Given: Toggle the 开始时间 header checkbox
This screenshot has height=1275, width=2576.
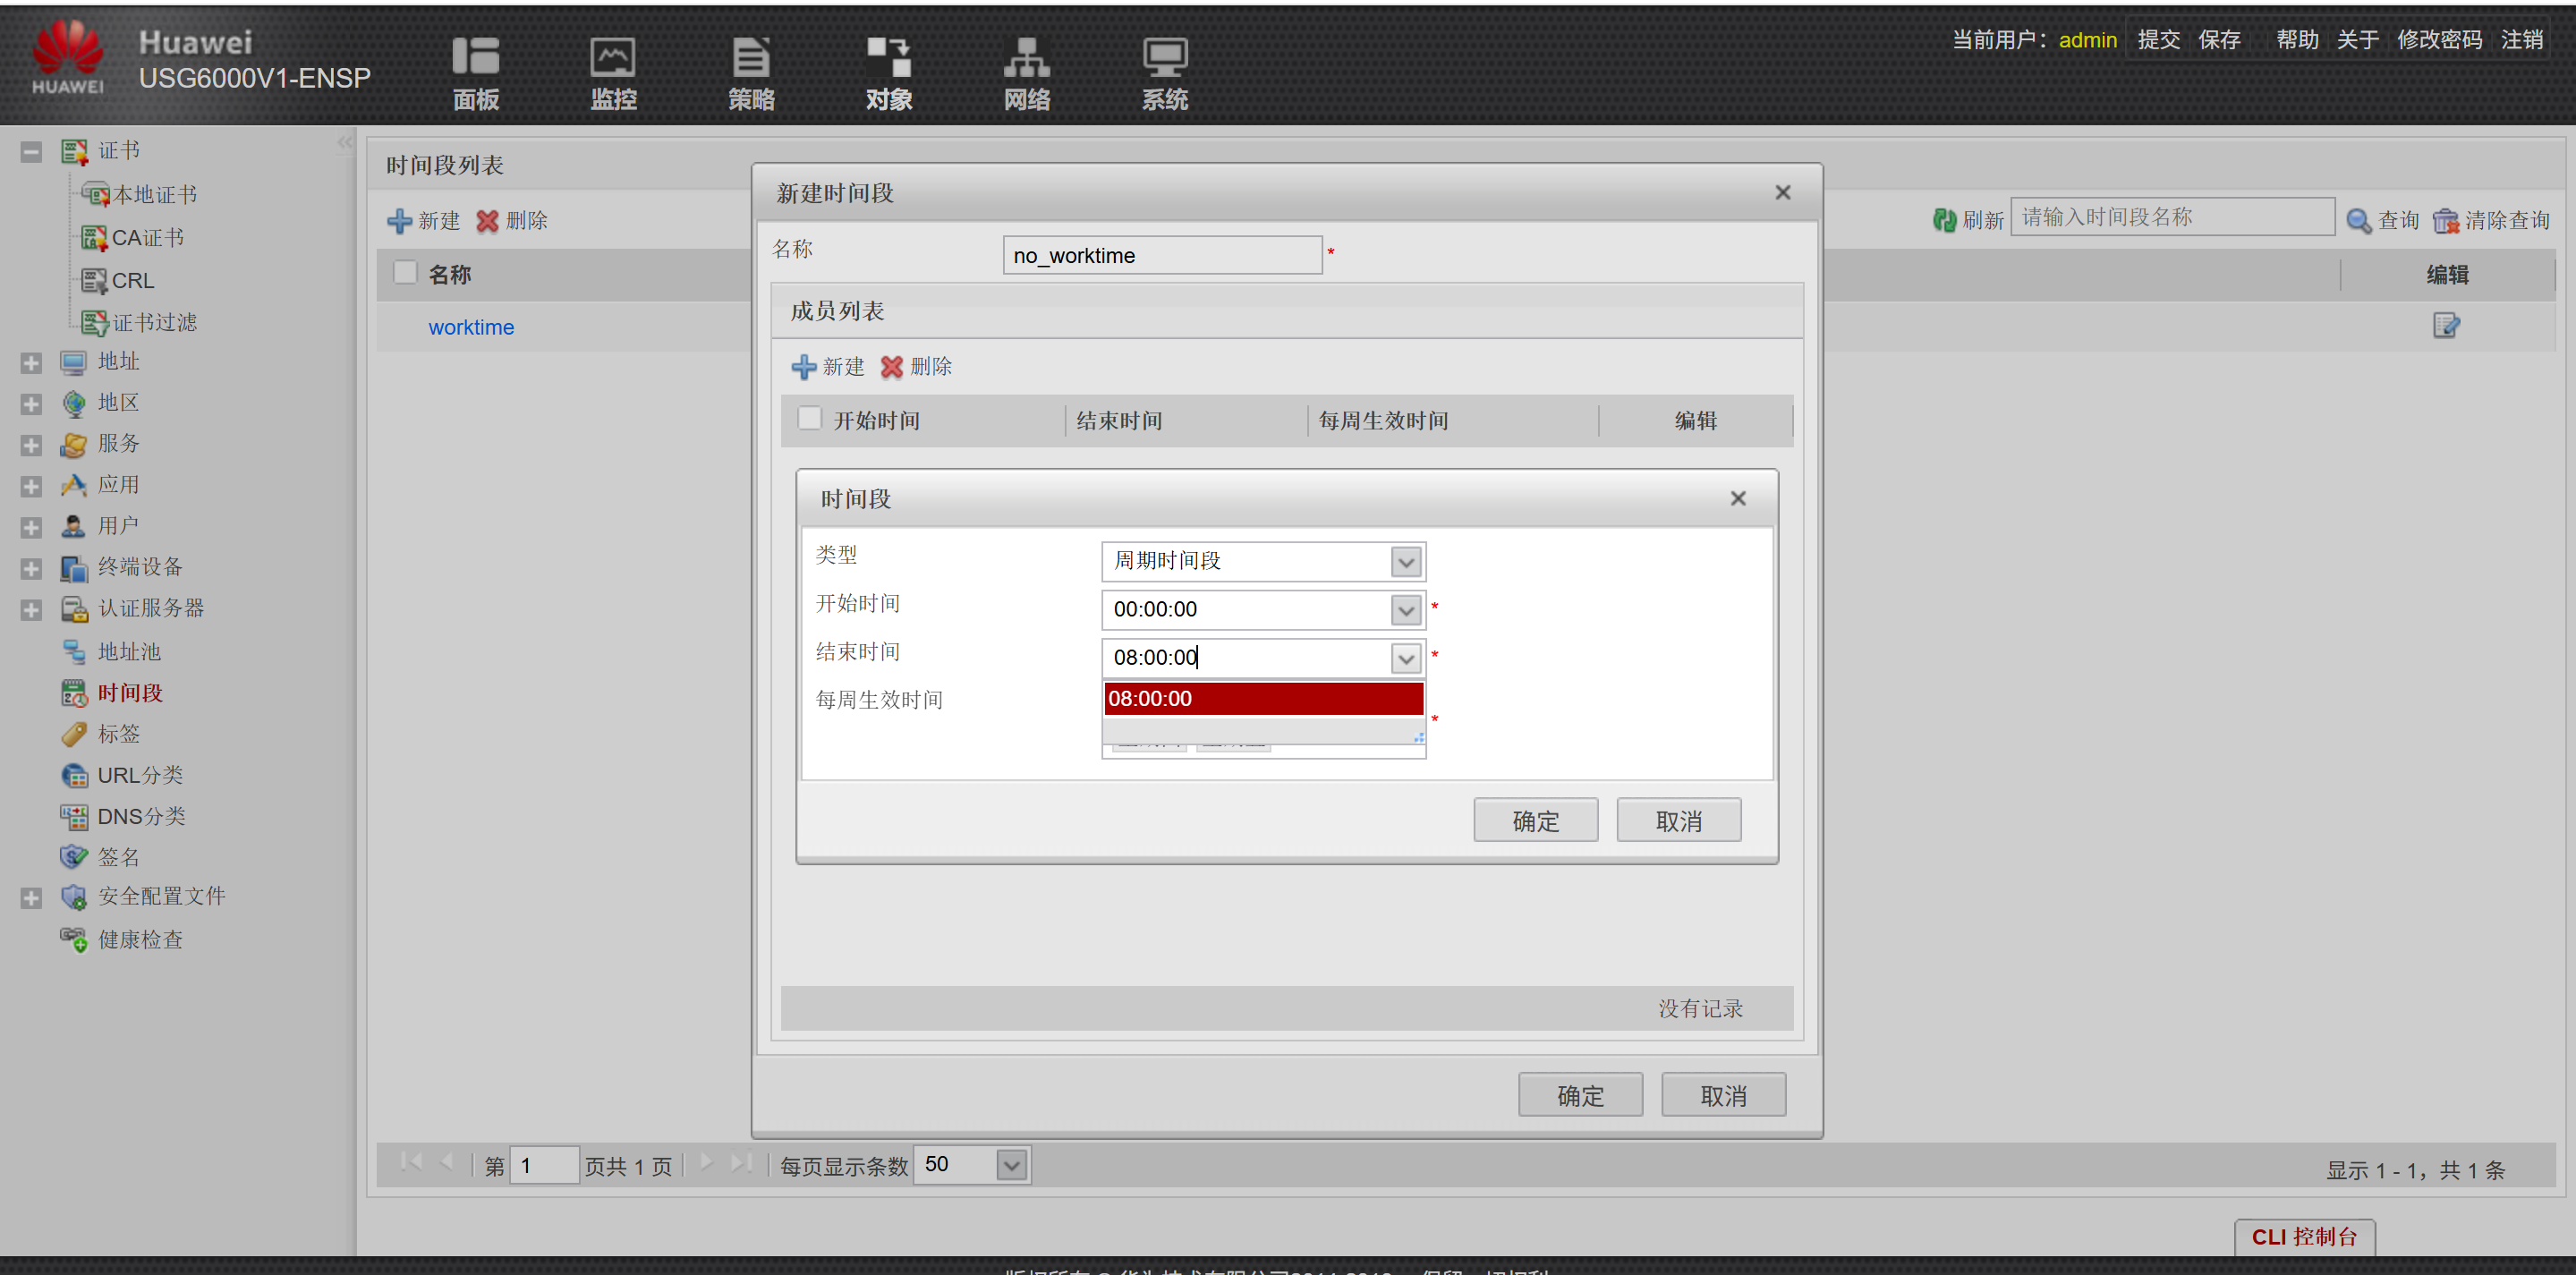Looking at the screenshot, I should point(809,419).
